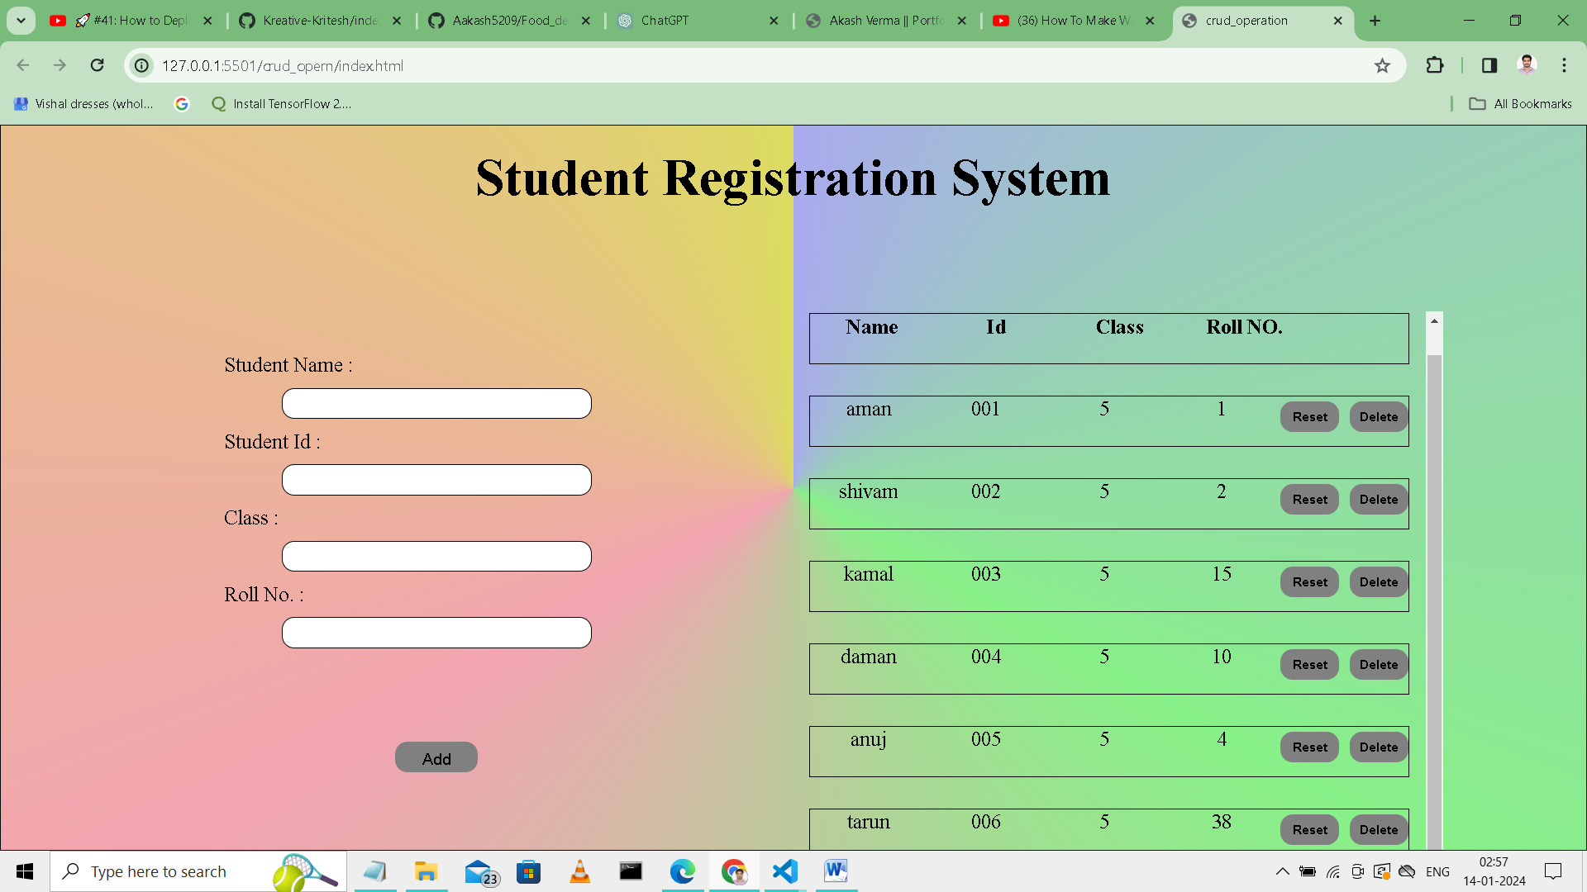Reset the shivam student row
This screenshot has height=892, width=1587.
point(1309,500)
